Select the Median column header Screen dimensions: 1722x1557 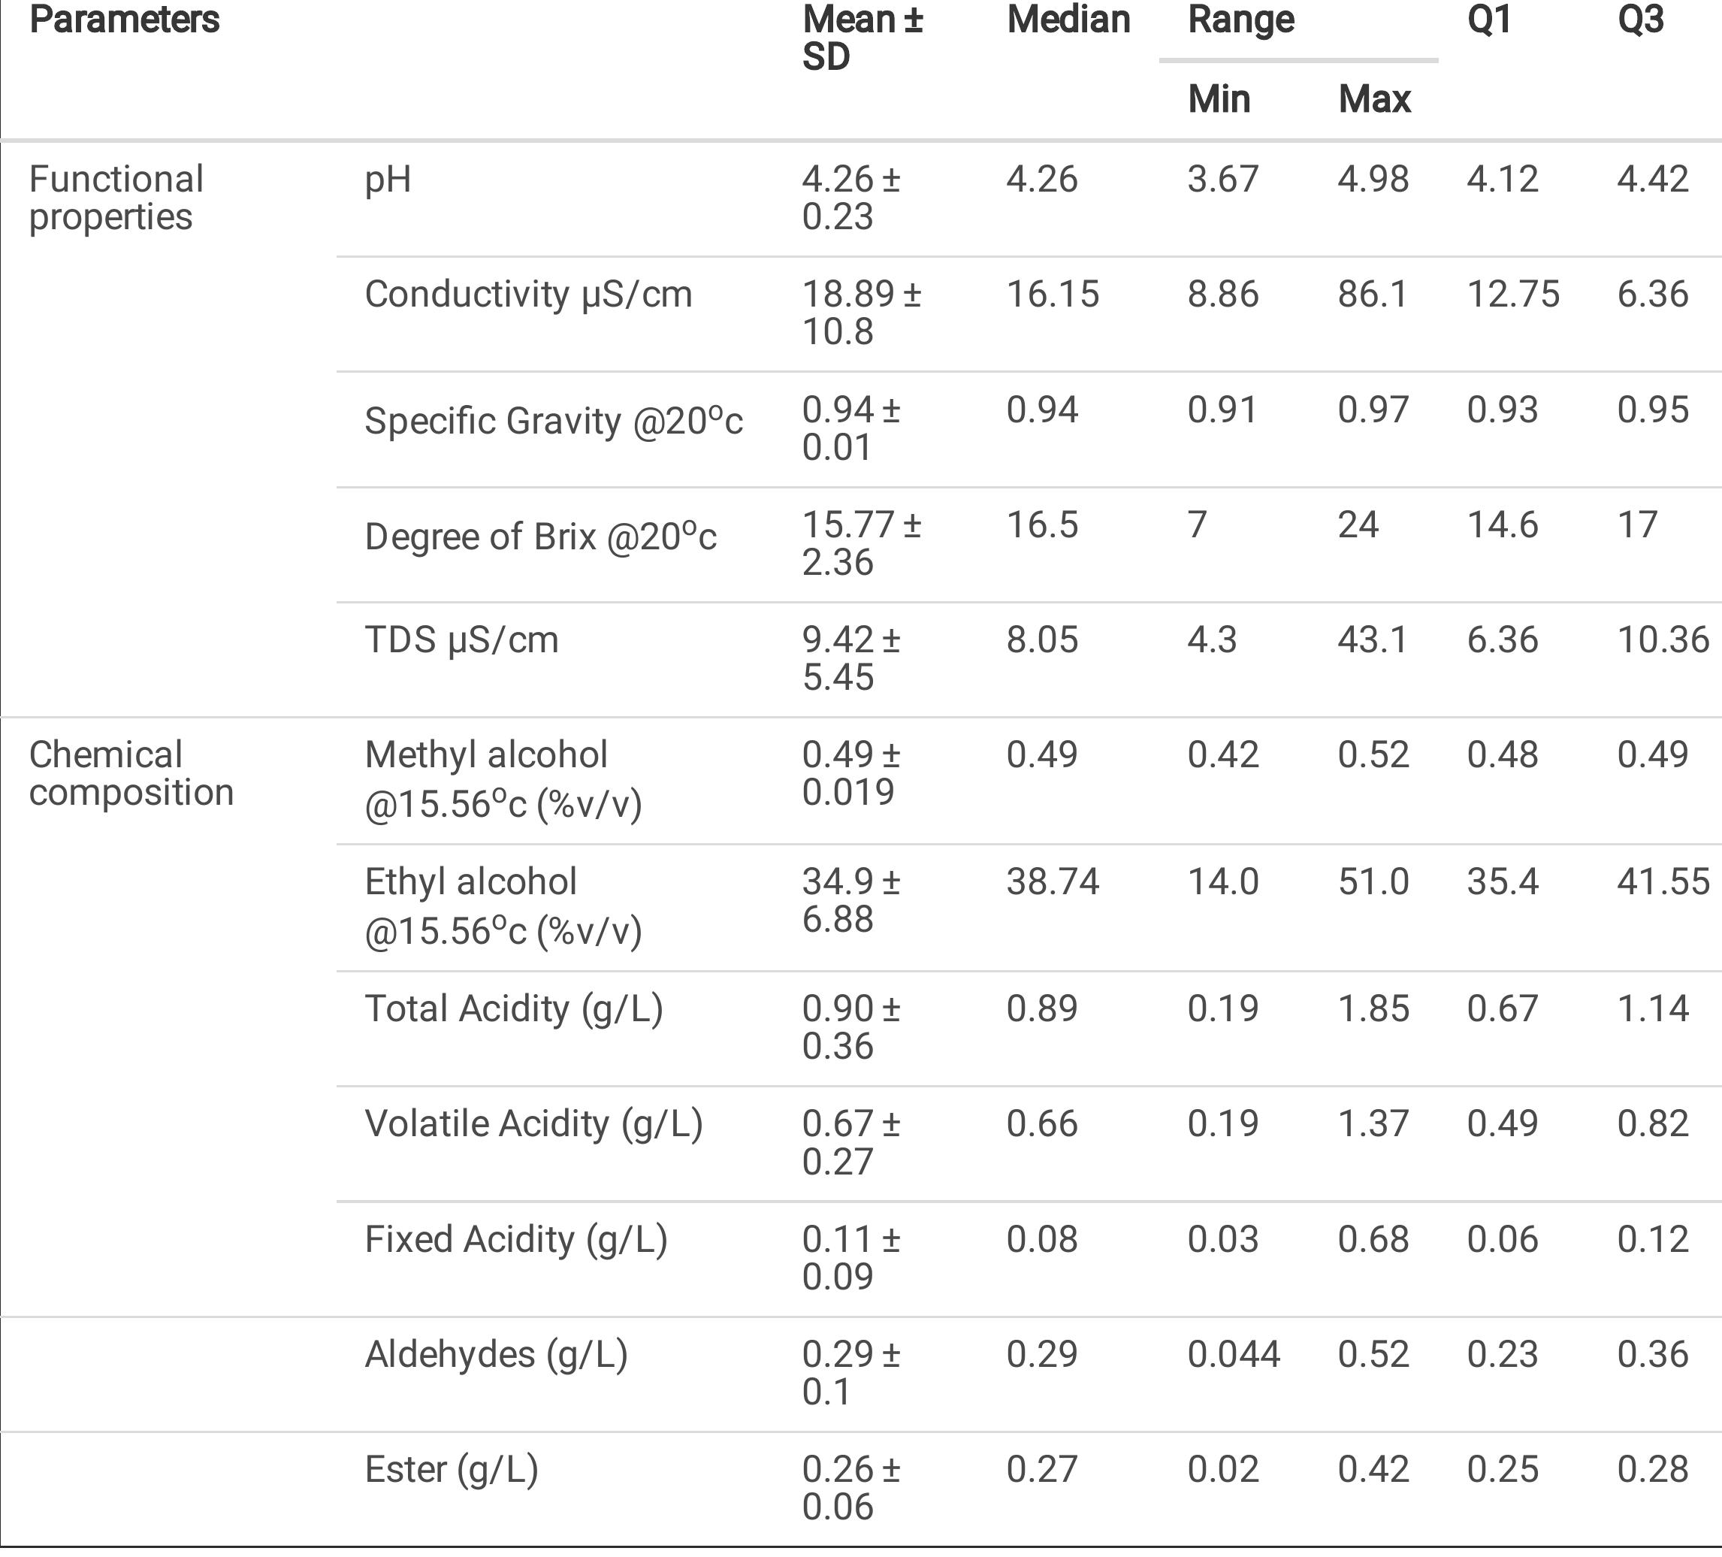pos(1068,20)
